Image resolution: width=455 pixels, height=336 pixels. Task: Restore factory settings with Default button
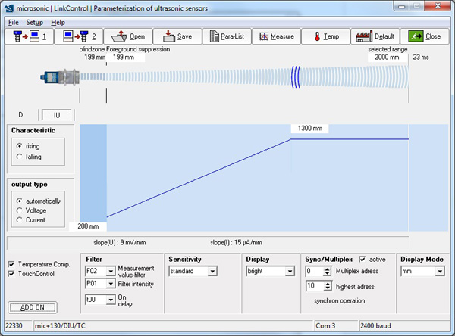(375, 36)
